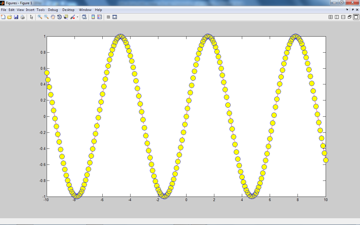
Task: Enable the Data Cursor tool
Action: point(66,17)
